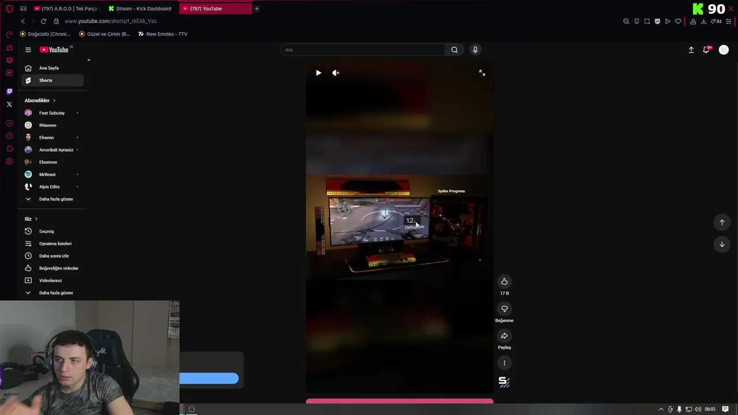Image resolution: width=738 pixels, height=415 pixels.
Task: Toggle the ad blocker shield icon
Action: click(x=657, y=21)
